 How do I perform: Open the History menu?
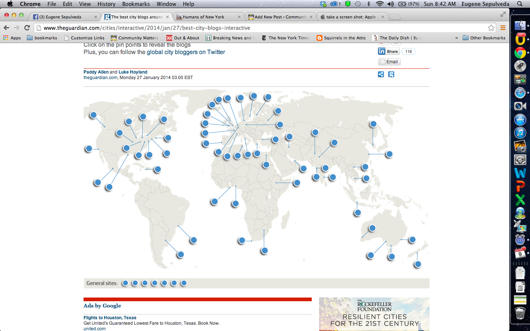click(x=106, y=4)
